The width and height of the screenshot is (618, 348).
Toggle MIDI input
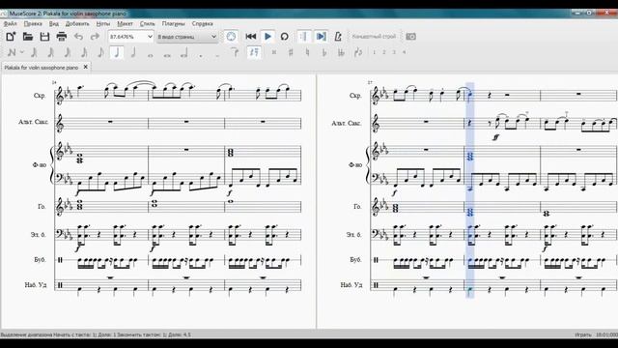[231, 37]
